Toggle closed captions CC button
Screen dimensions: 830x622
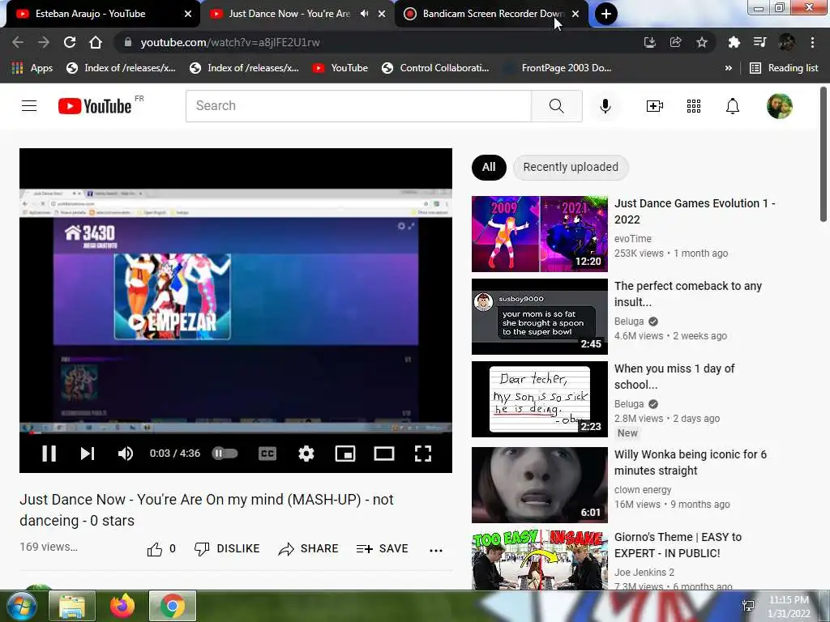click(x=267, y=454)
